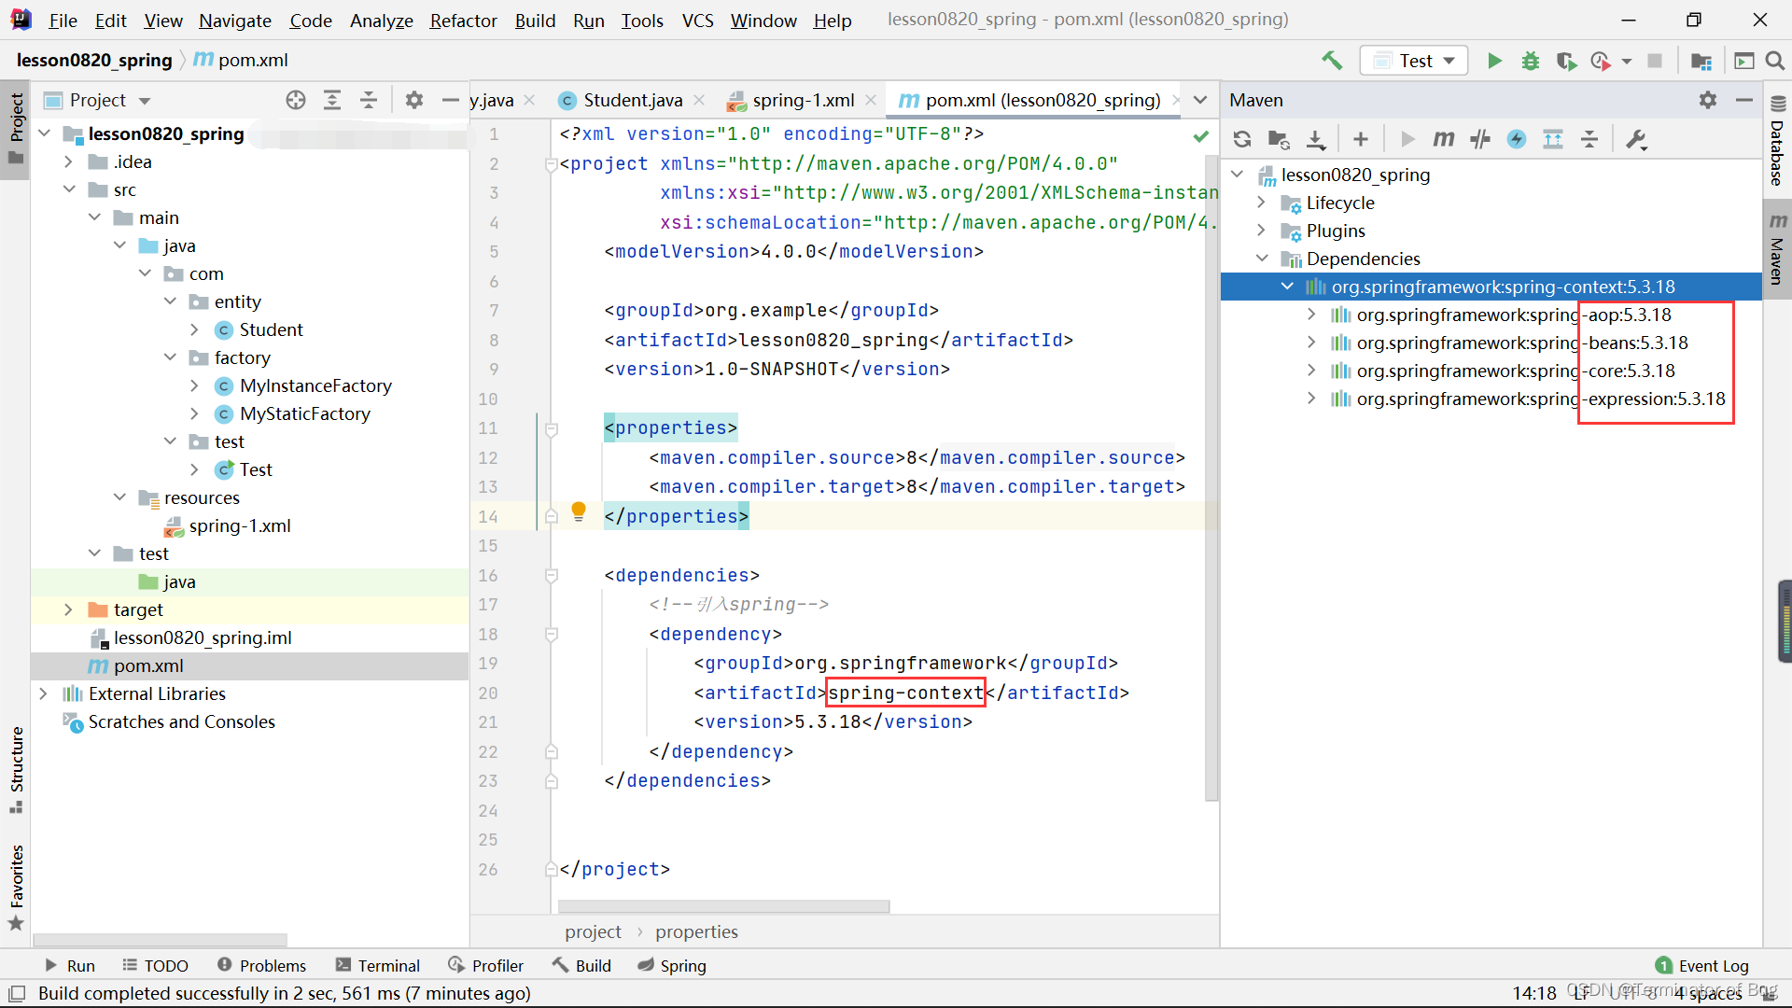Click the Debug bug icon

1530,61
